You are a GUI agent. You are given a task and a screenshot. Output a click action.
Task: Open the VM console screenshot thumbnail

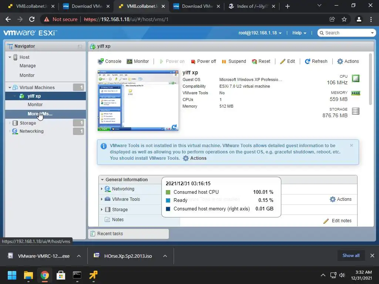click(x=138, y=101)
